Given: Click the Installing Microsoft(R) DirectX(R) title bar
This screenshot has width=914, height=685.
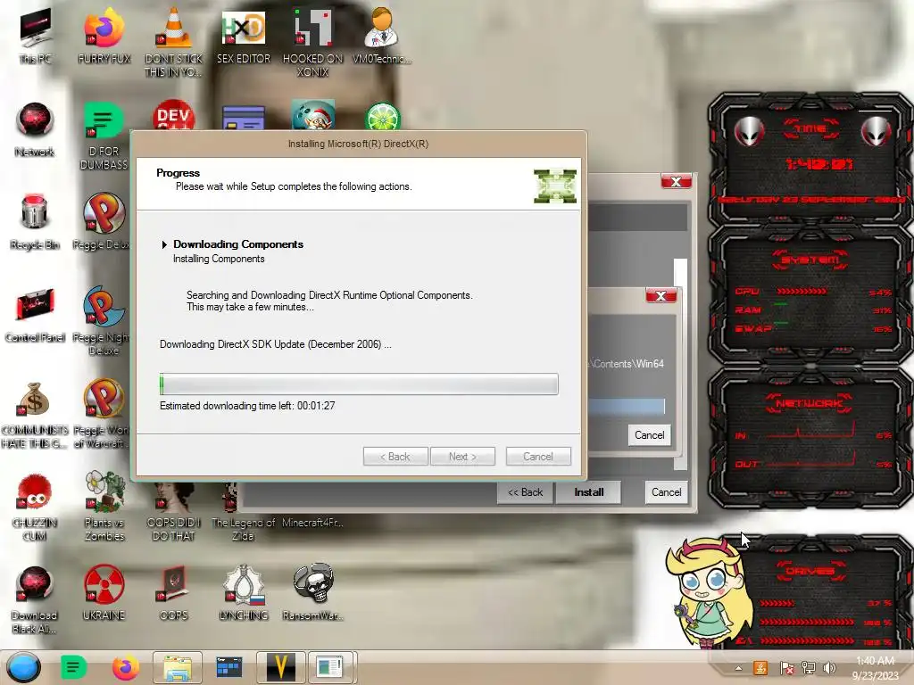Looking at the screenshot, I should pyautogui.click(x=358, y=144).
